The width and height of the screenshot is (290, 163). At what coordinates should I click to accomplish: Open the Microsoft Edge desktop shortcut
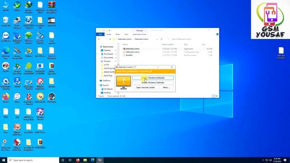click(x=6, y=53)
